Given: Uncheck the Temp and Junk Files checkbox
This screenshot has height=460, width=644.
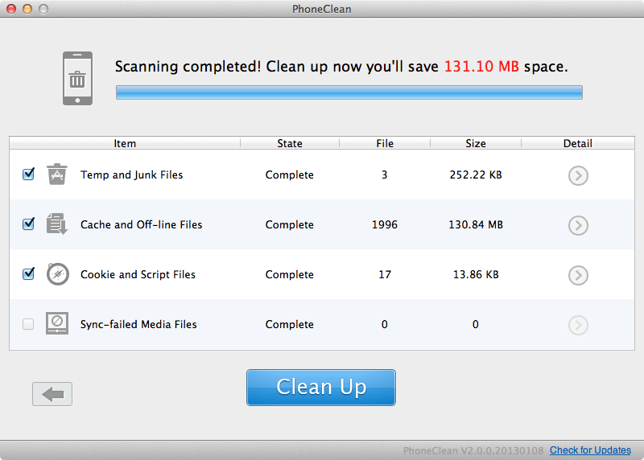Looking at the screenshot, I should tap(28, 174).
